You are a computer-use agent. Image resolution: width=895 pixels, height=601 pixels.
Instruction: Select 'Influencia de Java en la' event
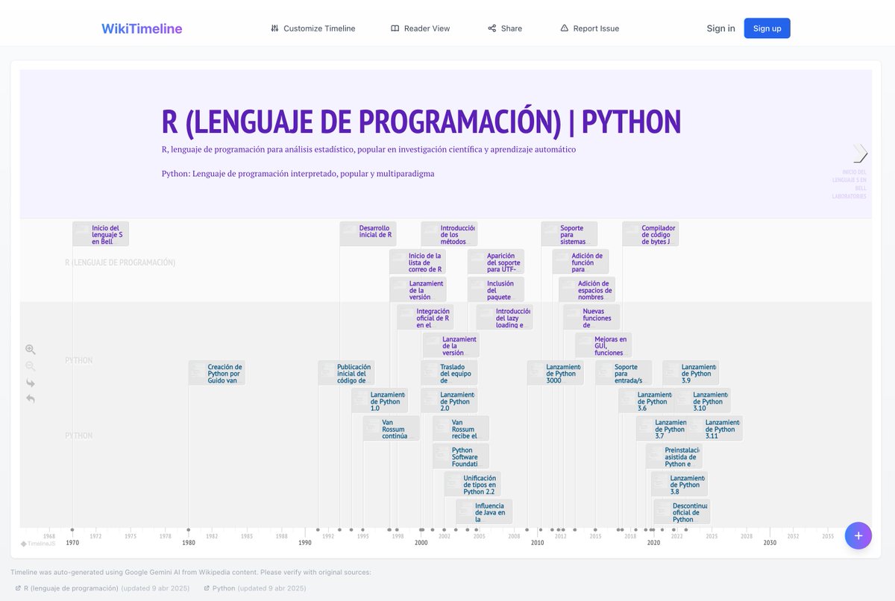click(x=484, y=512)
